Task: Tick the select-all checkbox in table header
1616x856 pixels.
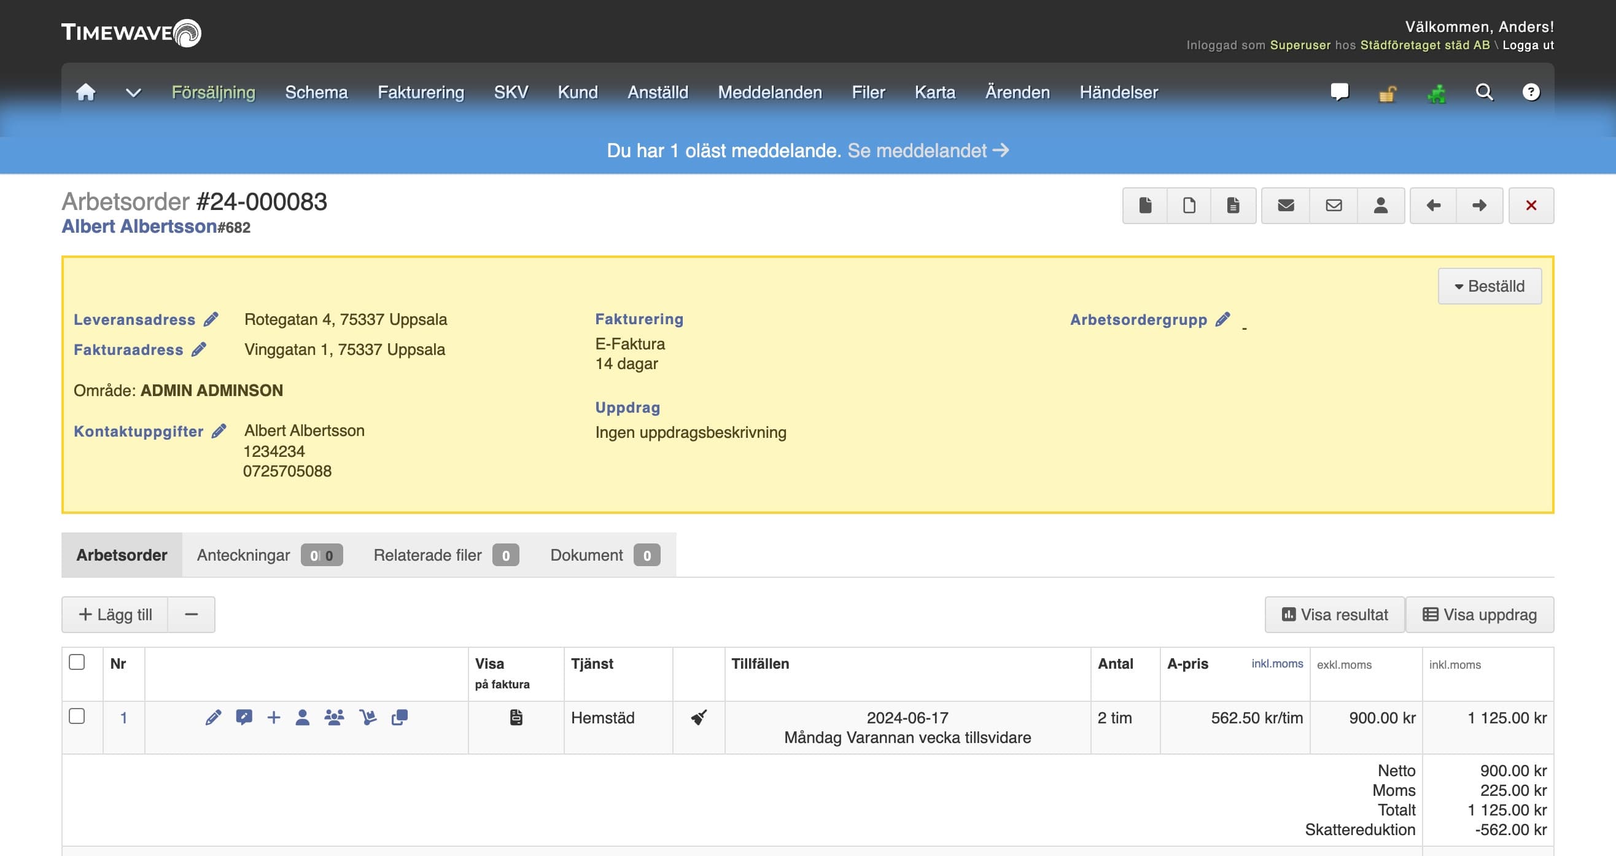Action: (77, 662)
